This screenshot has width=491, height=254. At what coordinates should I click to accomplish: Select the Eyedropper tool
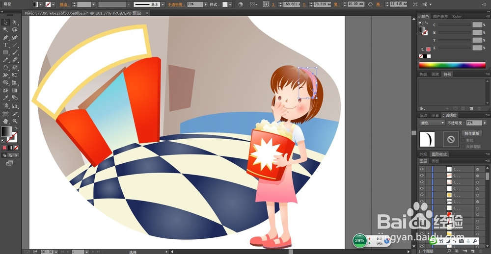tap(5, 98)
